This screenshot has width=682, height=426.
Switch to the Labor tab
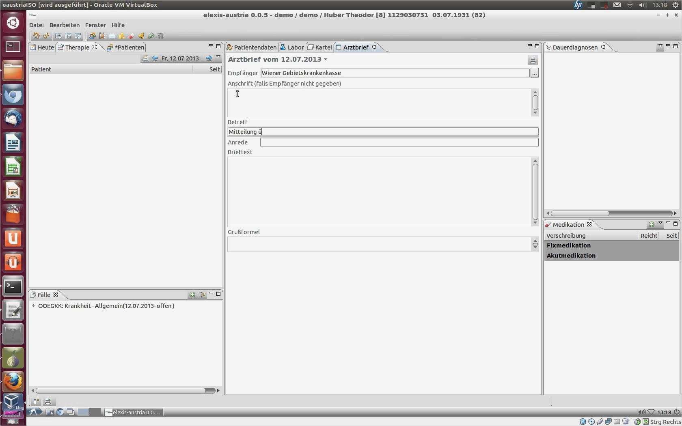[x=292, y=47]
